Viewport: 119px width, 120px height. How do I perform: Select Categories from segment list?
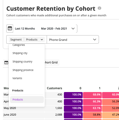(x=19, y=45)
